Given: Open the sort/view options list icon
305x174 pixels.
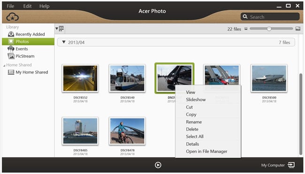Looking at the screenshot, I should pos(60,29).
